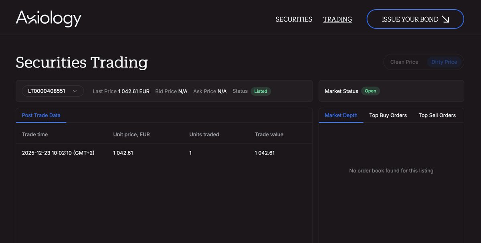Open the Securities nav link

coord(294,19)
